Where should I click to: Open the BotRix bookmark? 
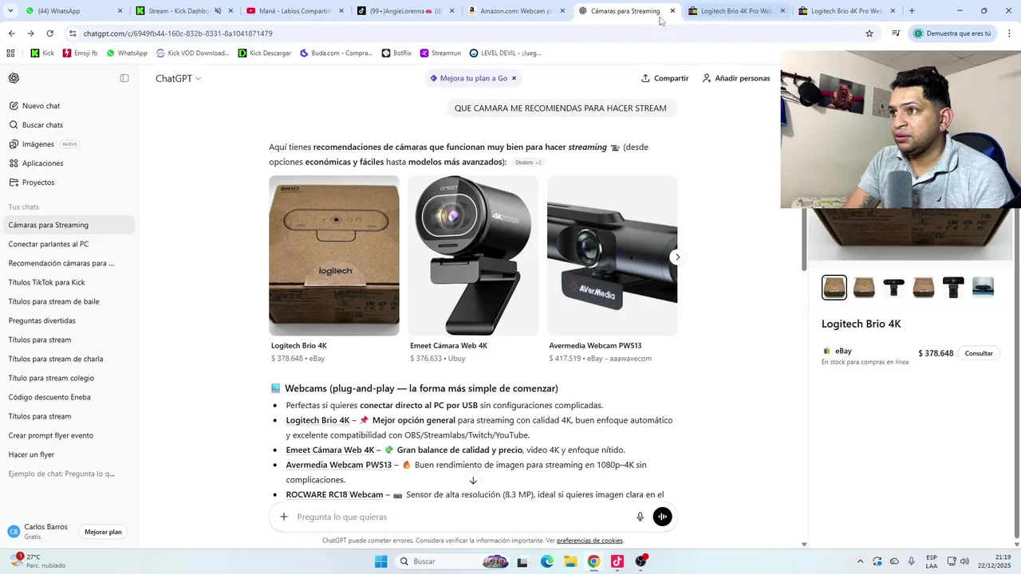[396, 53]
